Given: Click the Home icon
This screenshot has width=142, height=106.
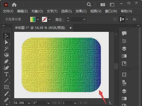Looking at the screenshot, I should (14, 5).
